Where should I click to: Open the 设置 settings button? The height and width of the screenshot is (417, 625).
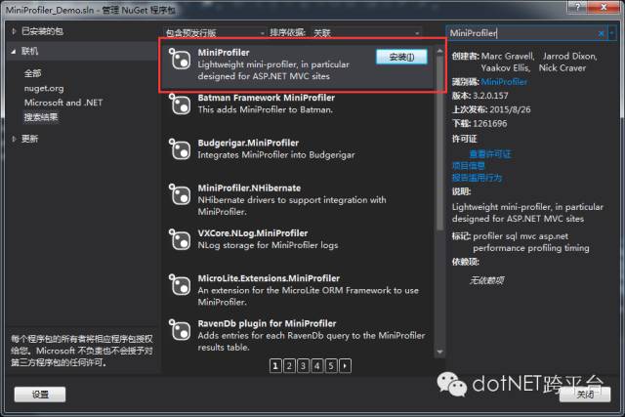point(40,395)
